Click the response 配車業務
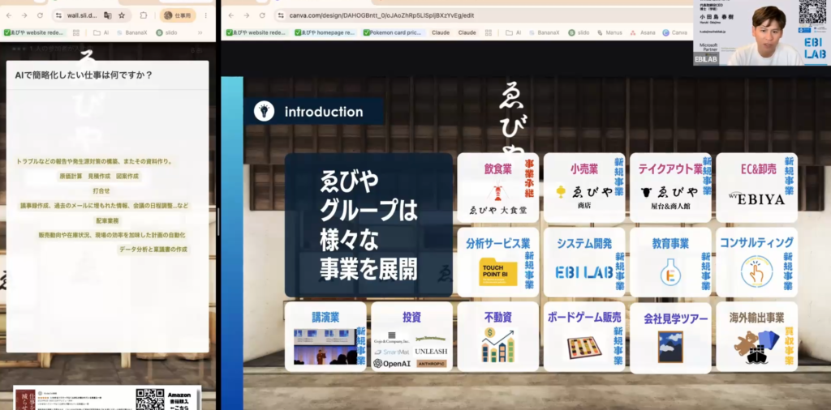Screen dimensions: 831x410 (108, 220)
